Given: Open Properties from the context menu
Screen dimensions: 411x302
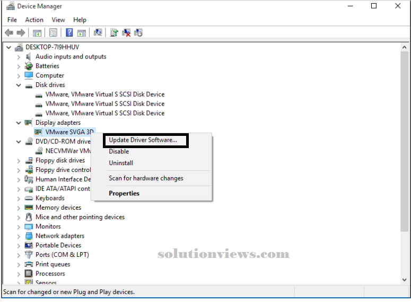Looking at the screenshot, I should pos(152,193).
